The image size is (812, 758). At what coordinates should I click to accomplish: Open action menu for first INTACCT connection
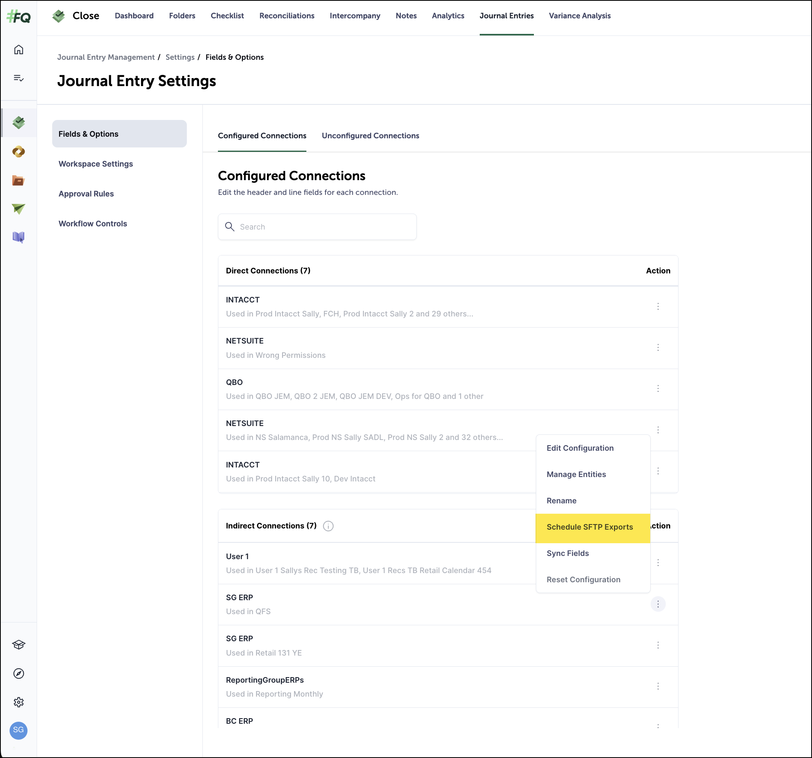pyautogui.click(x=657, y=306)
